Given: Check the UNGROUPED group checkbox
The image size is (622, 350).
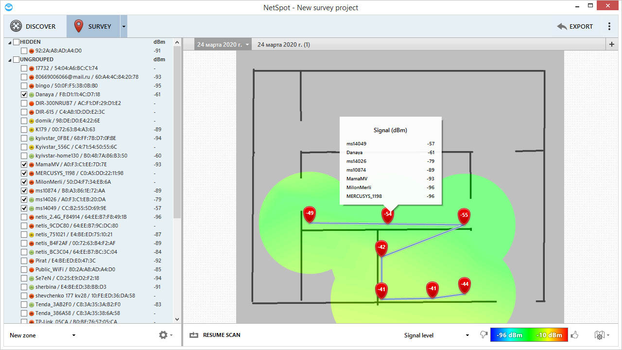Looking at the screenshot, I should point(17,59).
